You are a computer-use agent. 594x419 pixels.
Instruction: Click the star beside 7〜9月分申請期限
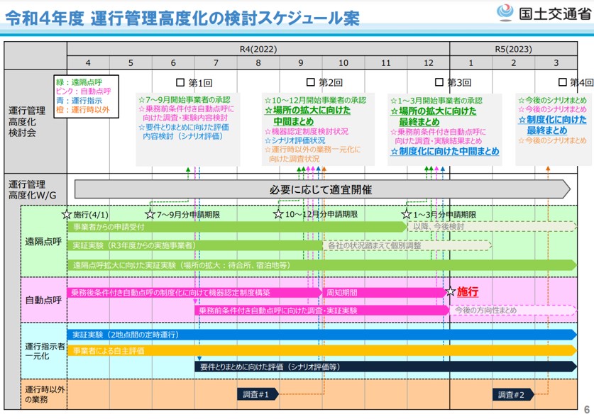(150, 214)
